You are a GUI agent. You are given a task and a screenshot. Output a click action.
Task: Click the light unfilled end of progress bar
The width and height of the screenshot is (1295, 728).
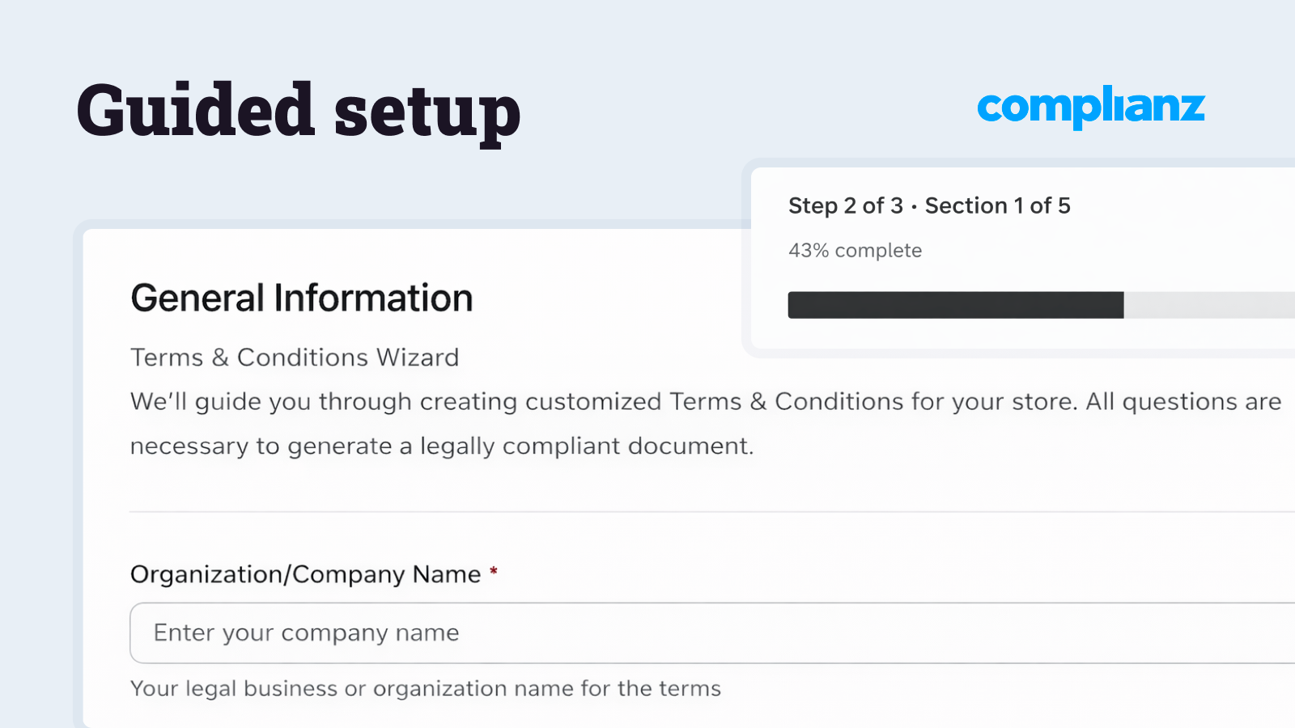pyautogui.click(x=1209, y=305)
